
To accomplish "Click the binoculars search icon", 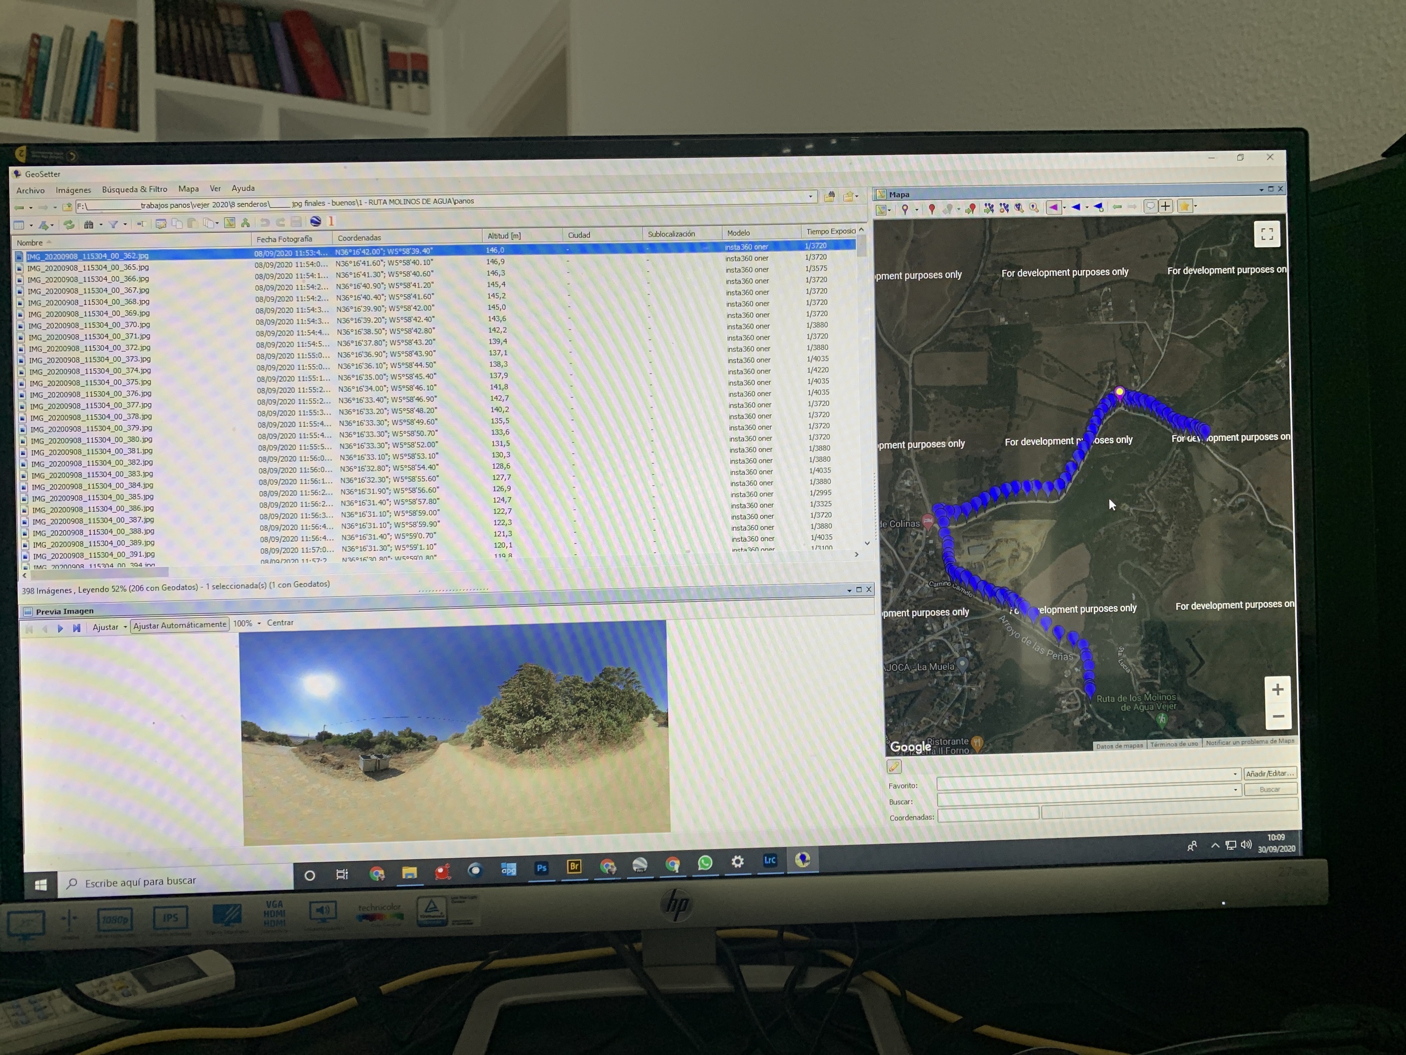I will click(x=88, y=225).
